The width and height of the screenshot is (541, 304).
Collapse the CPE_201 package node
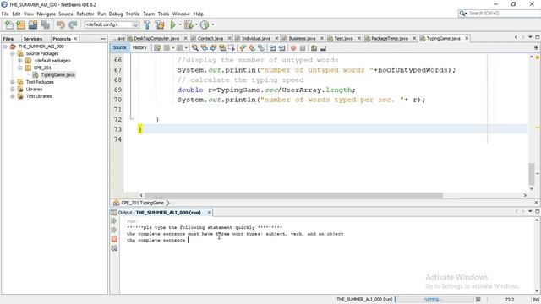click(20, 68)
